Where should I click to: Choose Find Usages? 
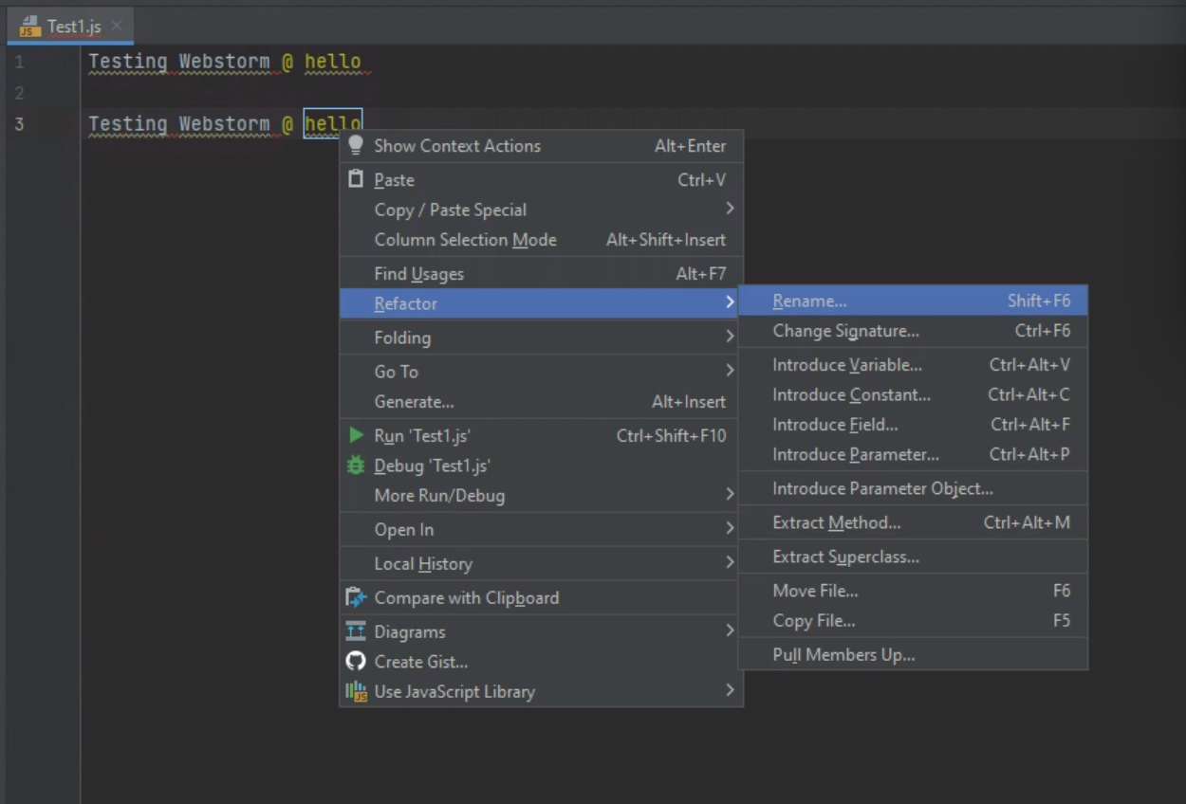tap(541, 274)
